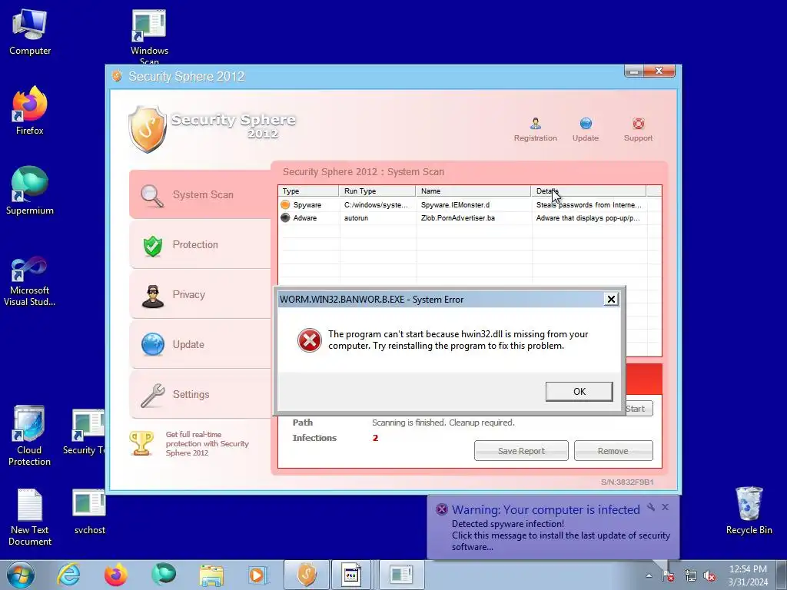Click the wrench icon in warning balloon
This screenshot has height=590, width=787.
click(x=651, y=507)
